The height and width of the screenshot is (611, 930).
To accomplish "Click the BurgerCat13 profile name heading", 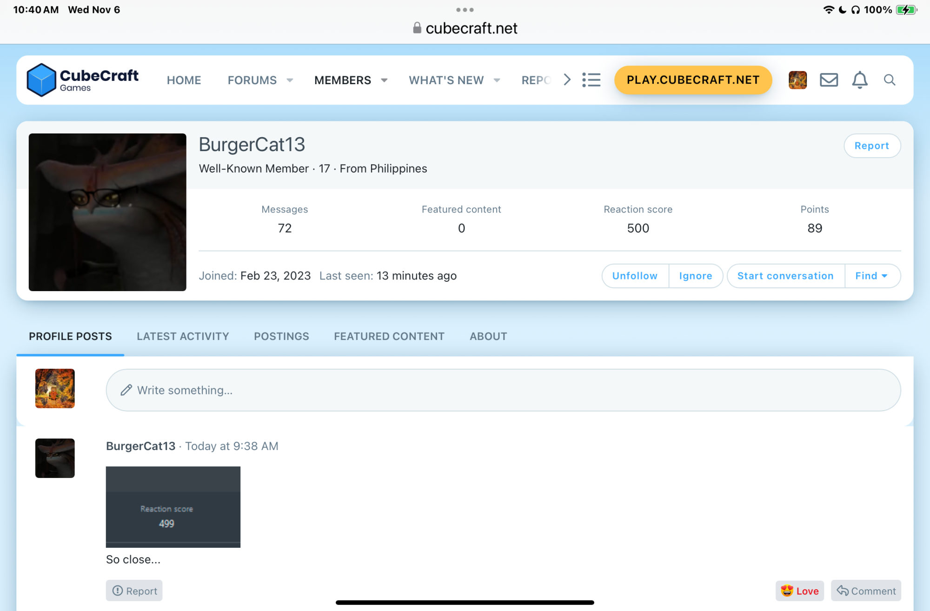I will point(252,145).
